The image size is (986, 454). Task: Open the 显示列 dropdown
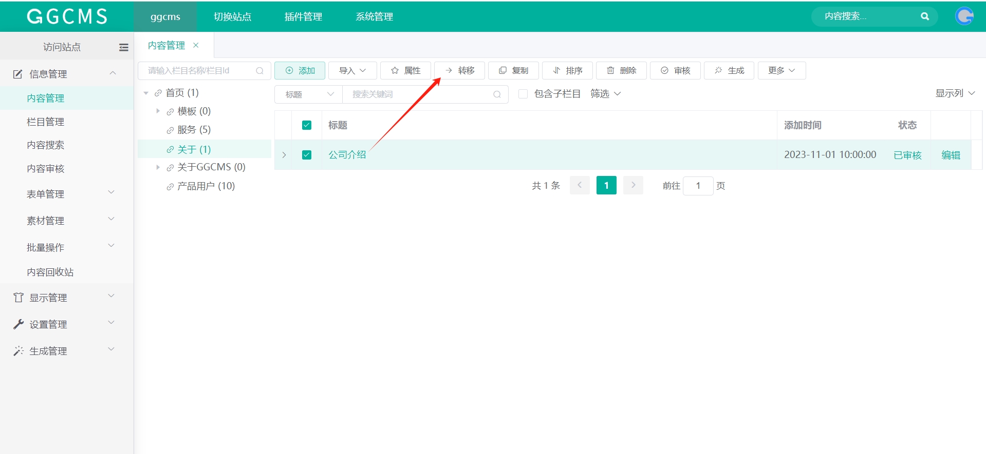pos(955,93)
